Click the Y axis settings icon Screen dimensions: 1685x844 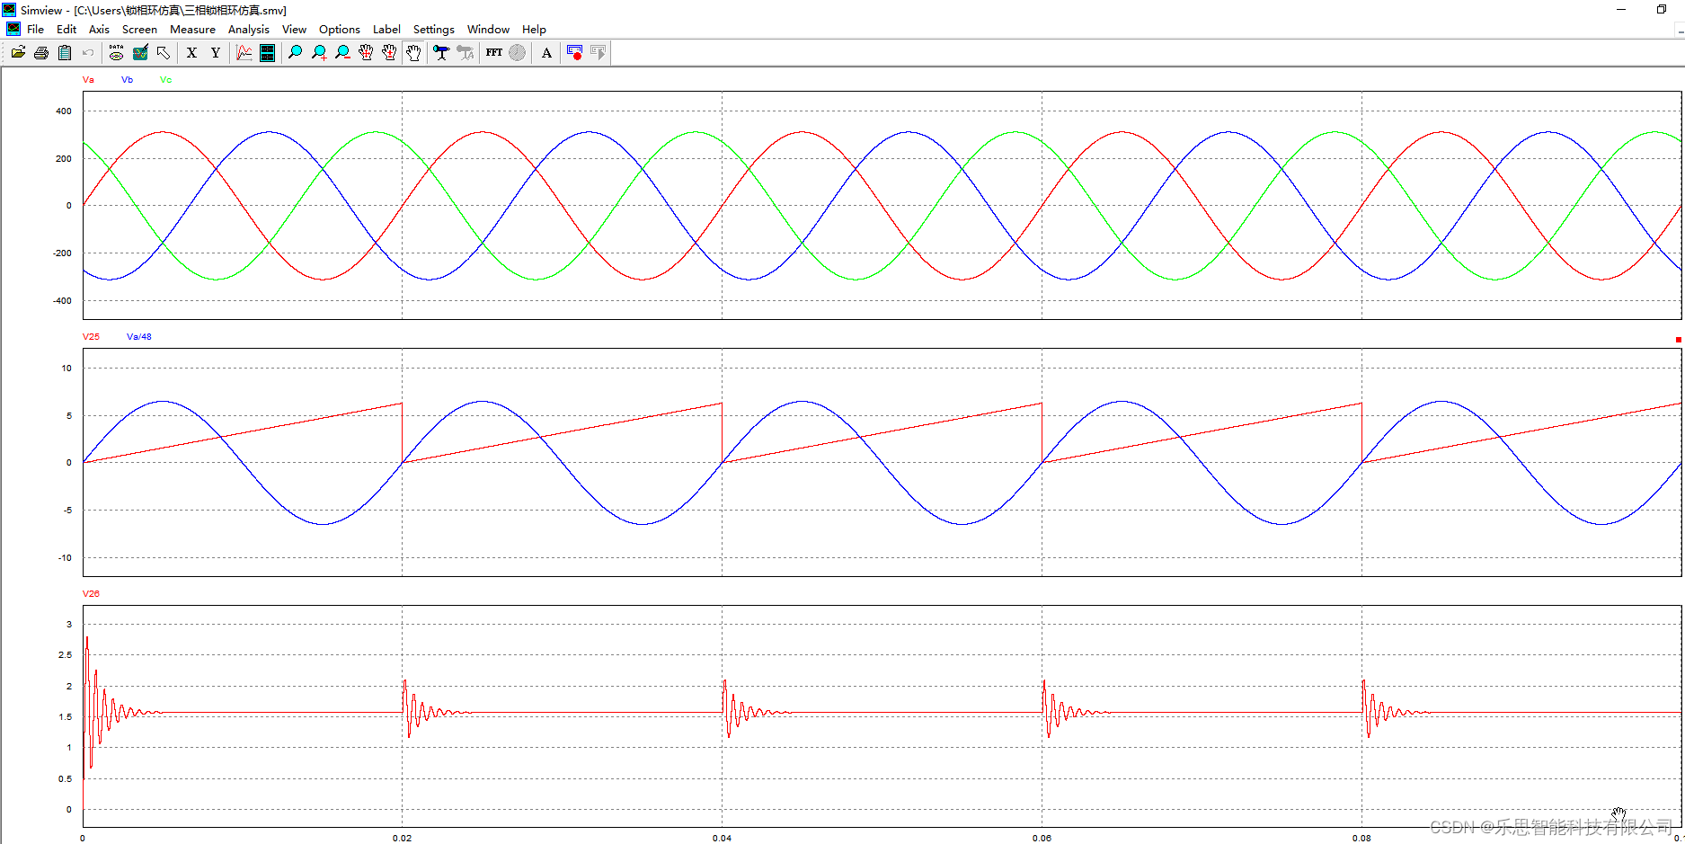(x=216, y=53)
